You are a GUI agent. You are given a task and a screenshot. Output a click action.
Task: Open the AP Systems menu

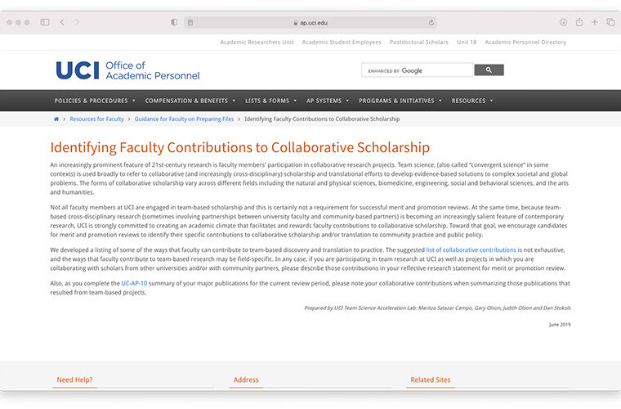coord(327,101)
